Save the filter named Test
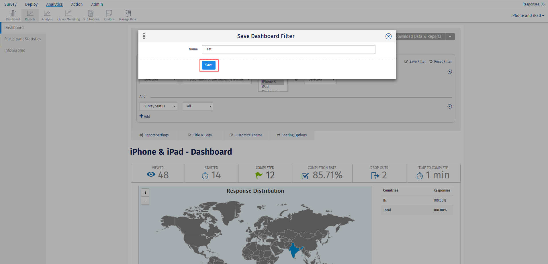 click(209, 65)
